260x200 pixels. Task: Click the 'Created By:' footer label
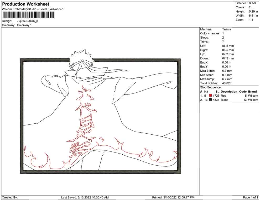[x=10, y=197]
